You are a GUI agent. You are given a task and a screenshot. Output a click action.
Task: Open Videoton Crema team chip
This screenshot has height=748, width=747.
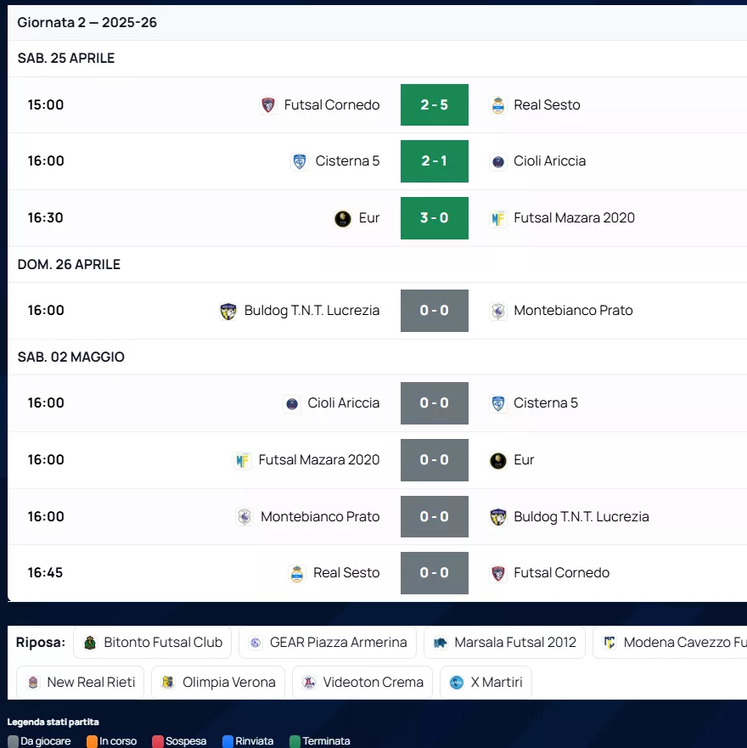[362, 683]
